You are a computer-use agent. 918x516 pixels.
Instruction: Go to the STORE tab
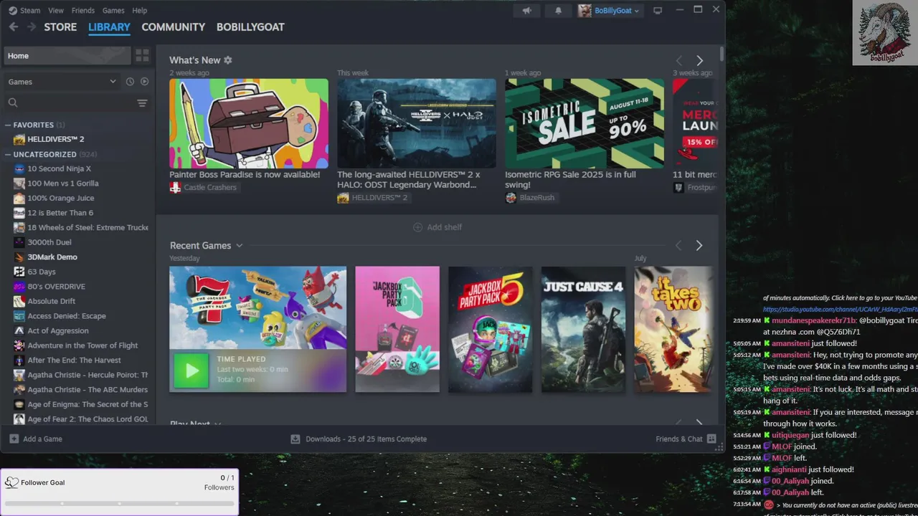pyautogui.click(x=60, y=27)
